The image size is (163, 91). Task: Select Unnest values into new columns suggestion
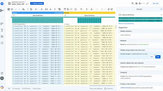140,65
